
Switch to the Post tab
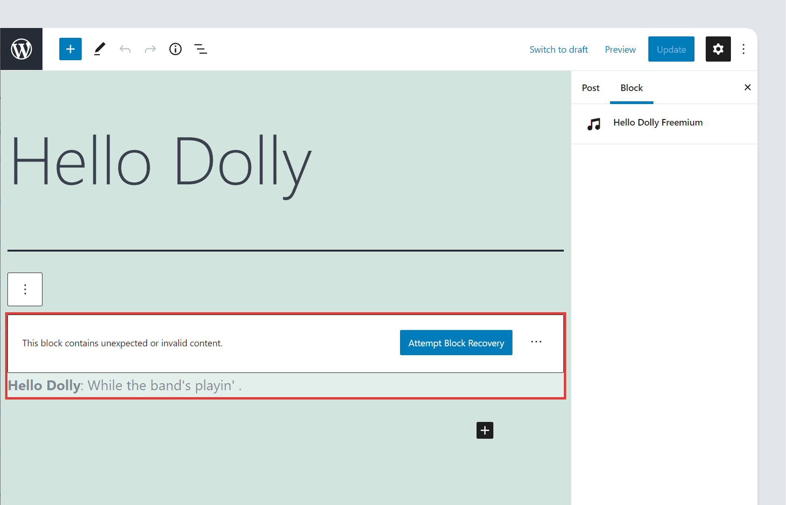590,88
